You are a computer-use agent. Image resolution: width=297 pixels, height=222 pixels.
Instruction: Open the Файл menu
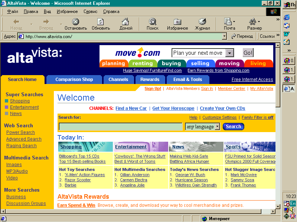(x=13, y=11)
